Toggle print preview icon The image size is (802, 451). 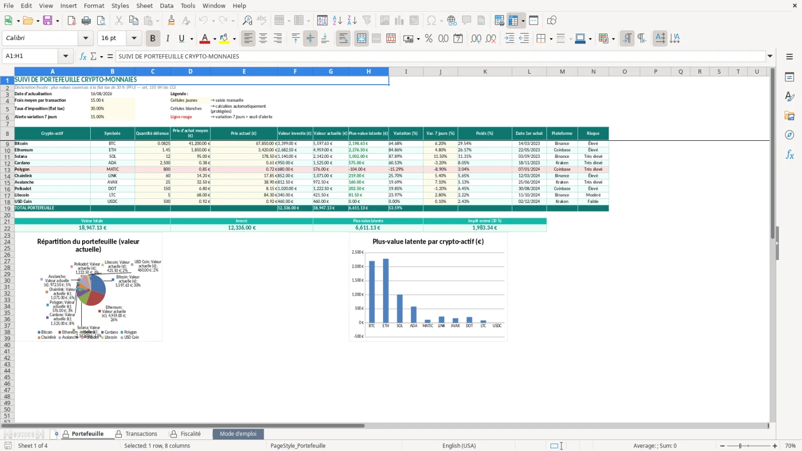[101, 21]
